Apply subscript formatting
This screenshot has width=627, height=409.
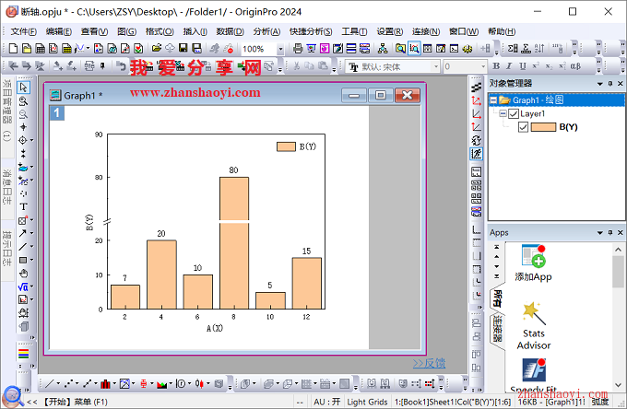click(549, 66)
